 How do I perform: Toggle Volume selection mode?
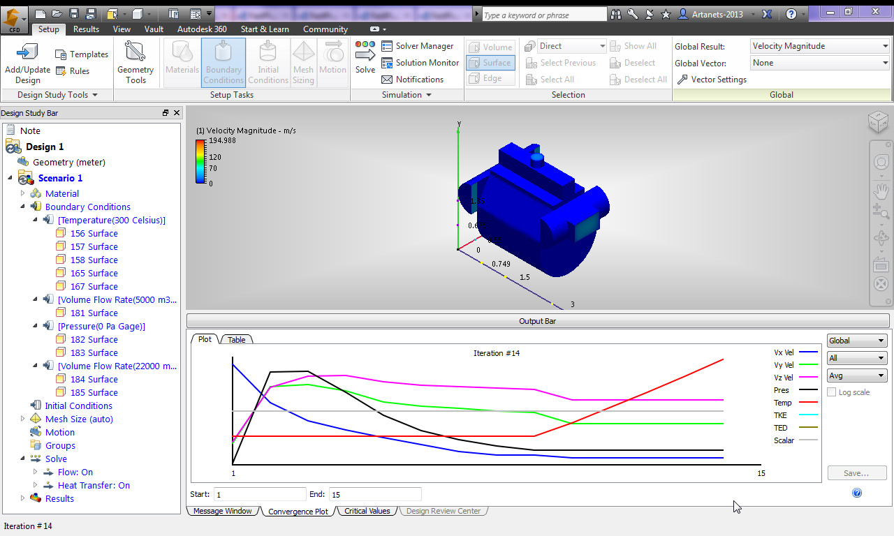tap(490, 47)
